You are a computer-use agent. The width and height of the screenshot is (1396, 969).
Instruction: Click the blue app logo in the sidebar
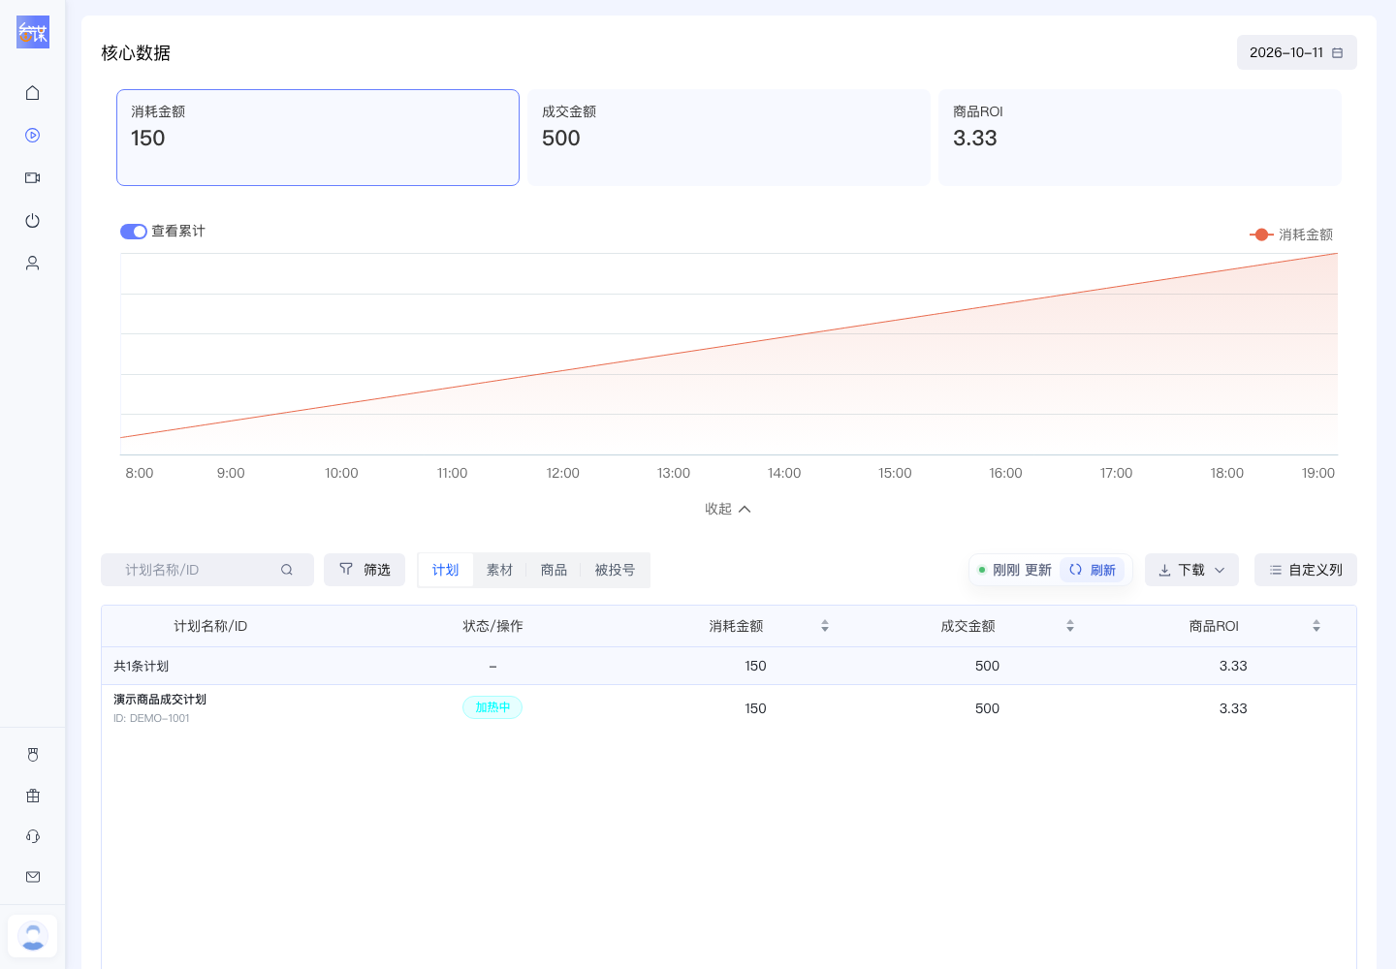[x=33, y=32]
